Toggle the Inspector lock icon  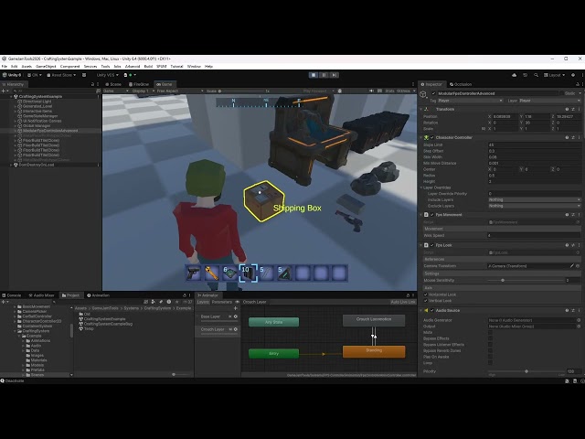click(577, 84)
